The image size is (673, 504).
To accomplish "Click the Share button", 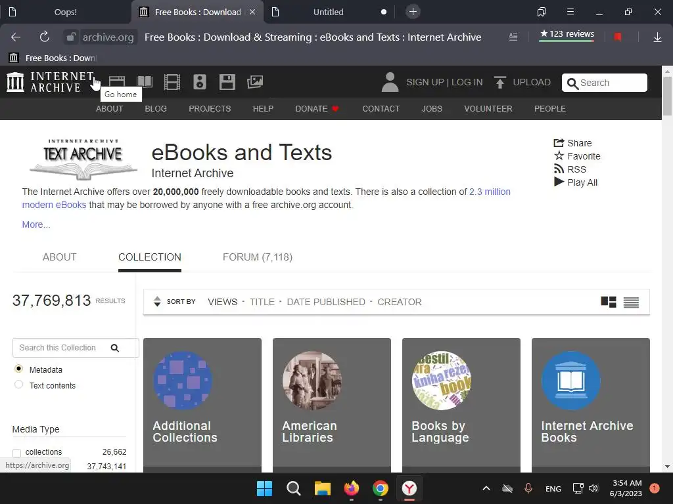I will (x=572, y=143).
